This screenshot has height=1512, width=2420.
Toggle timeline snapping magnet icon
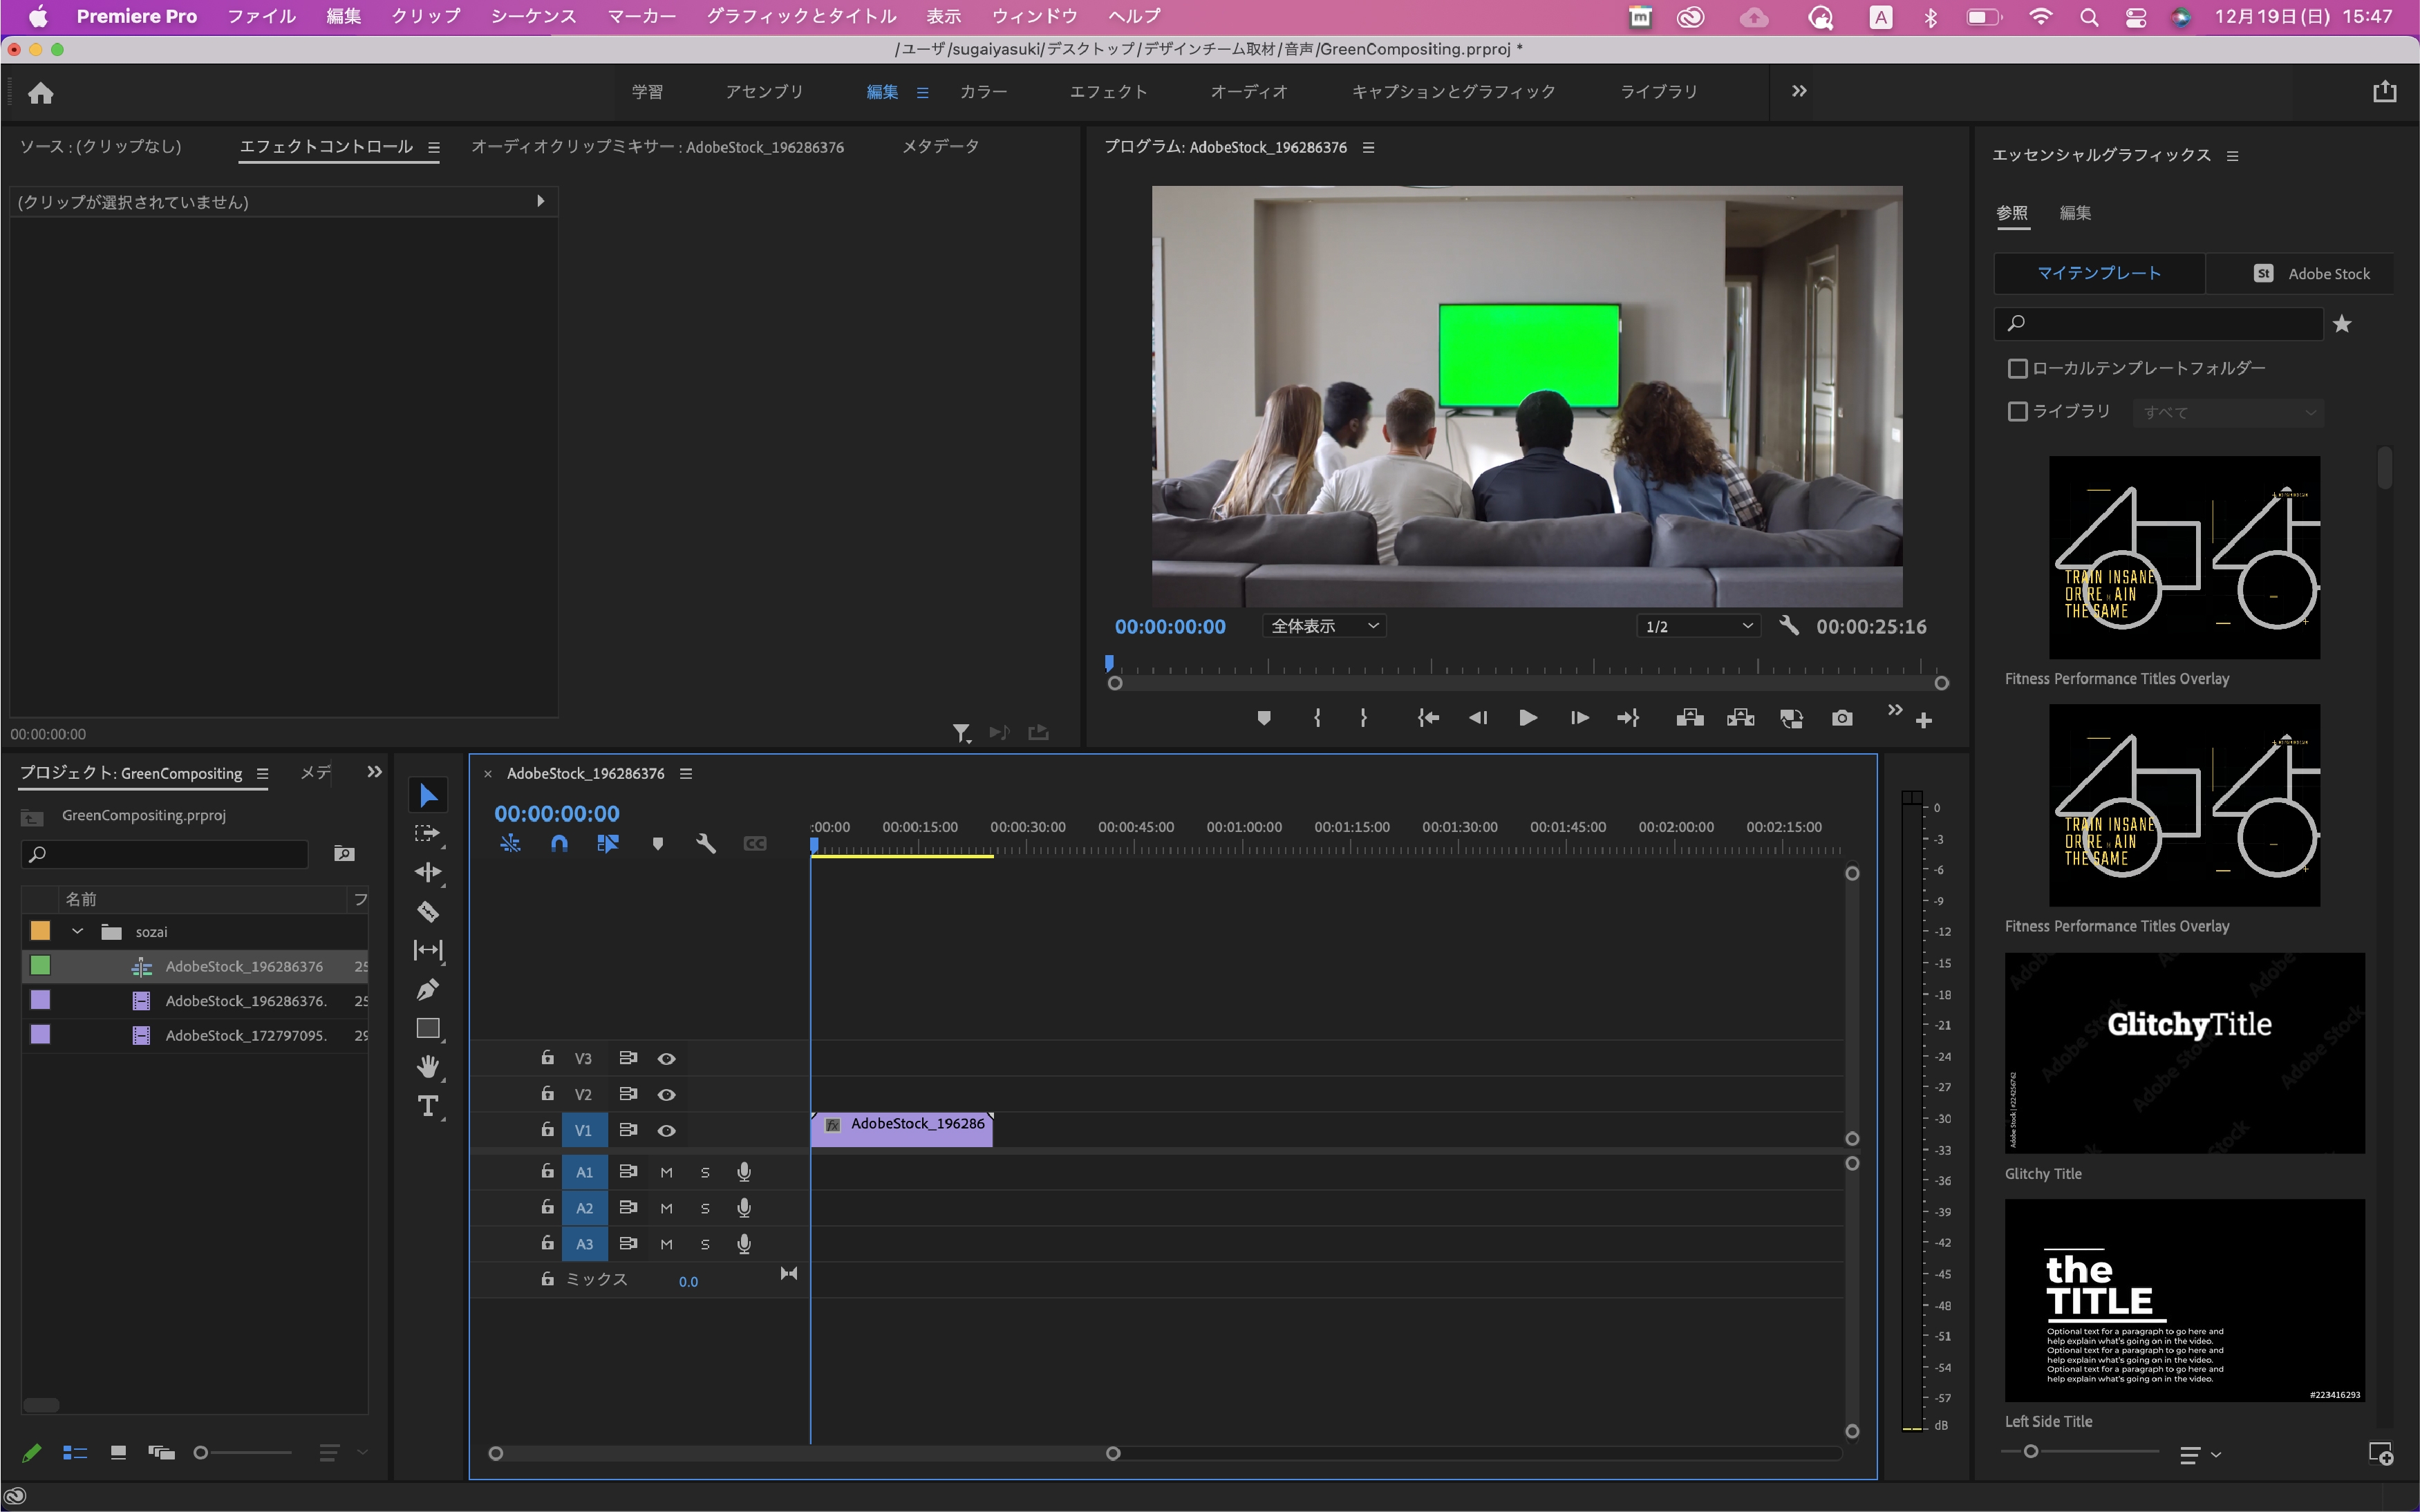tap(559, 844)
